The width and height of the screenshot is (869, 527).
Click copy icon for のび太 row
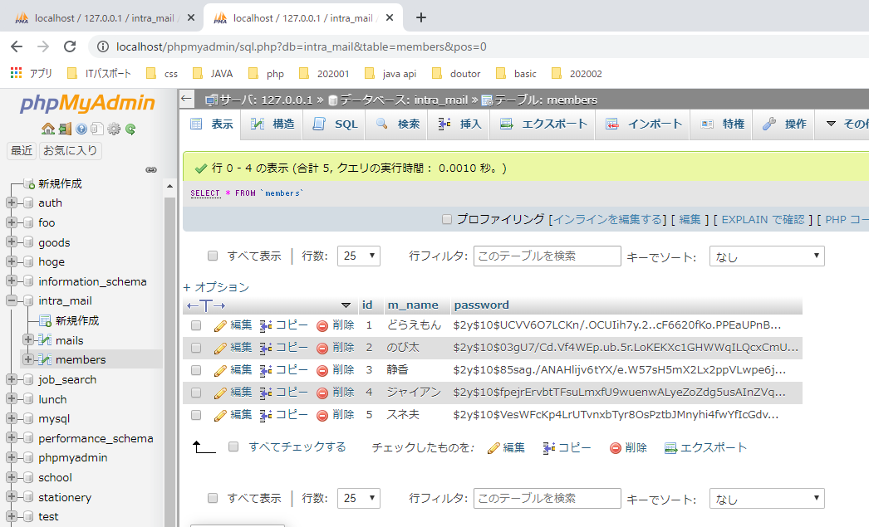point(266,349)
